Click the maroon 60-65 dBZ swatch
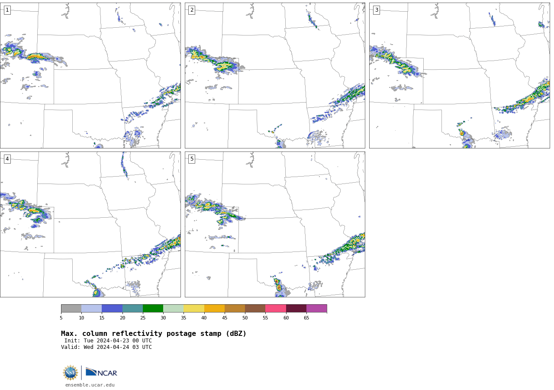Screen dimensions: 554x390 pos(296,309)
